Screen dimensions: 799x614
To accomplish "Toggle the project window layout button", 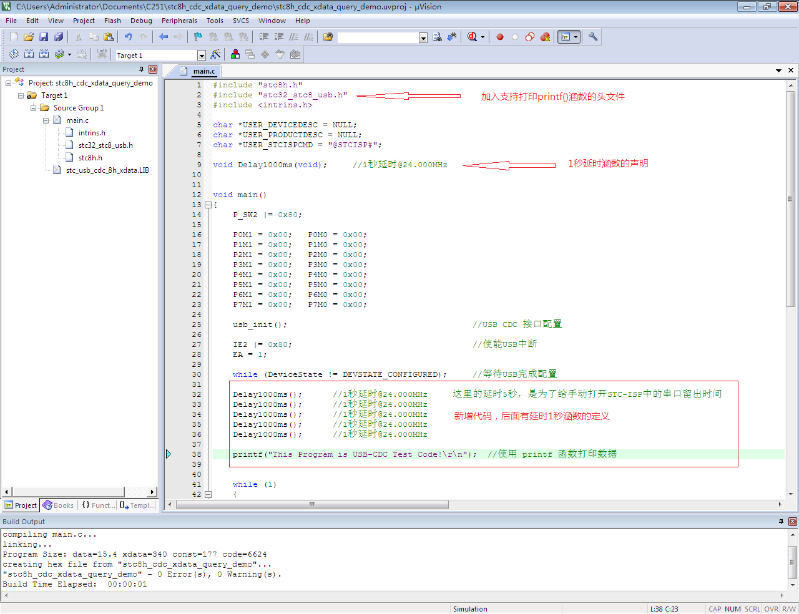I will tap(565, 37).
